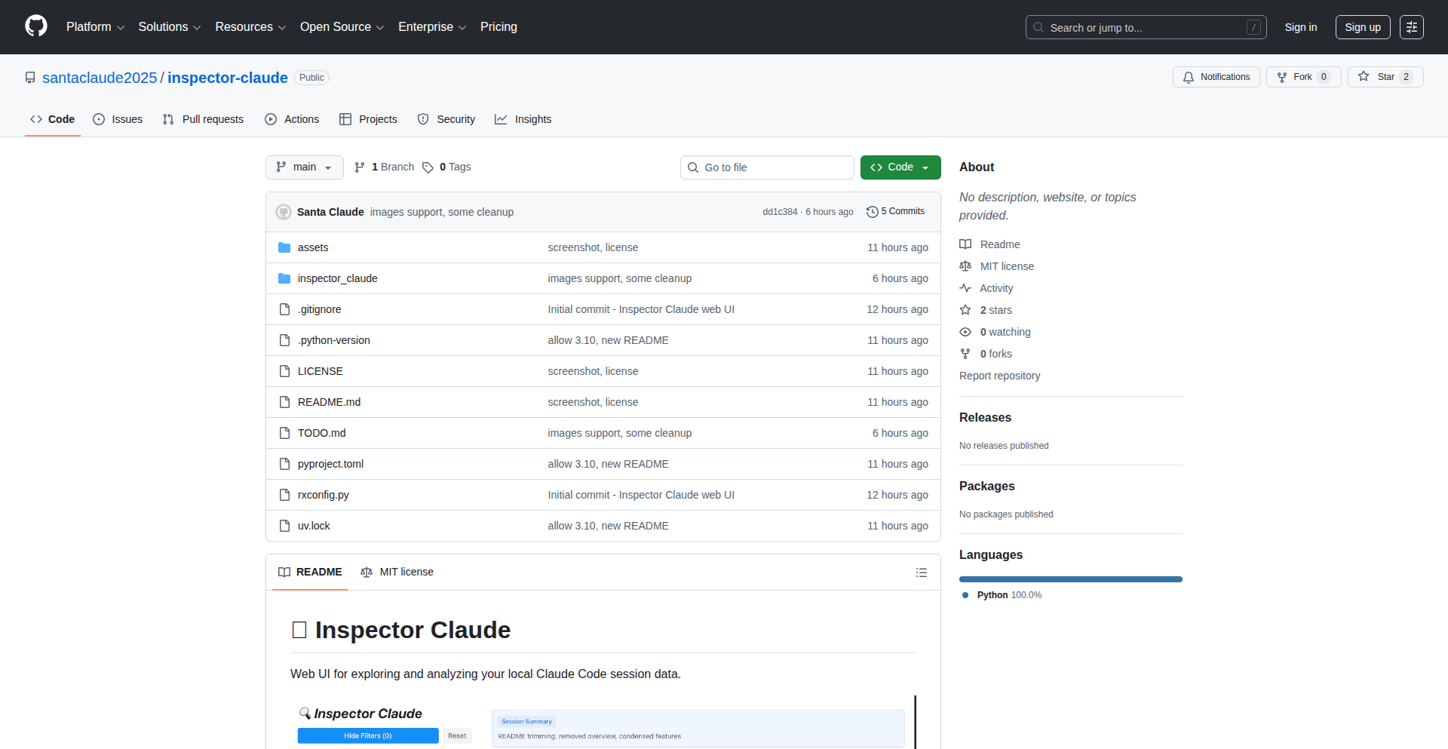Open the Projects tab
The image size is (1448, 749).
click(368, 119)
